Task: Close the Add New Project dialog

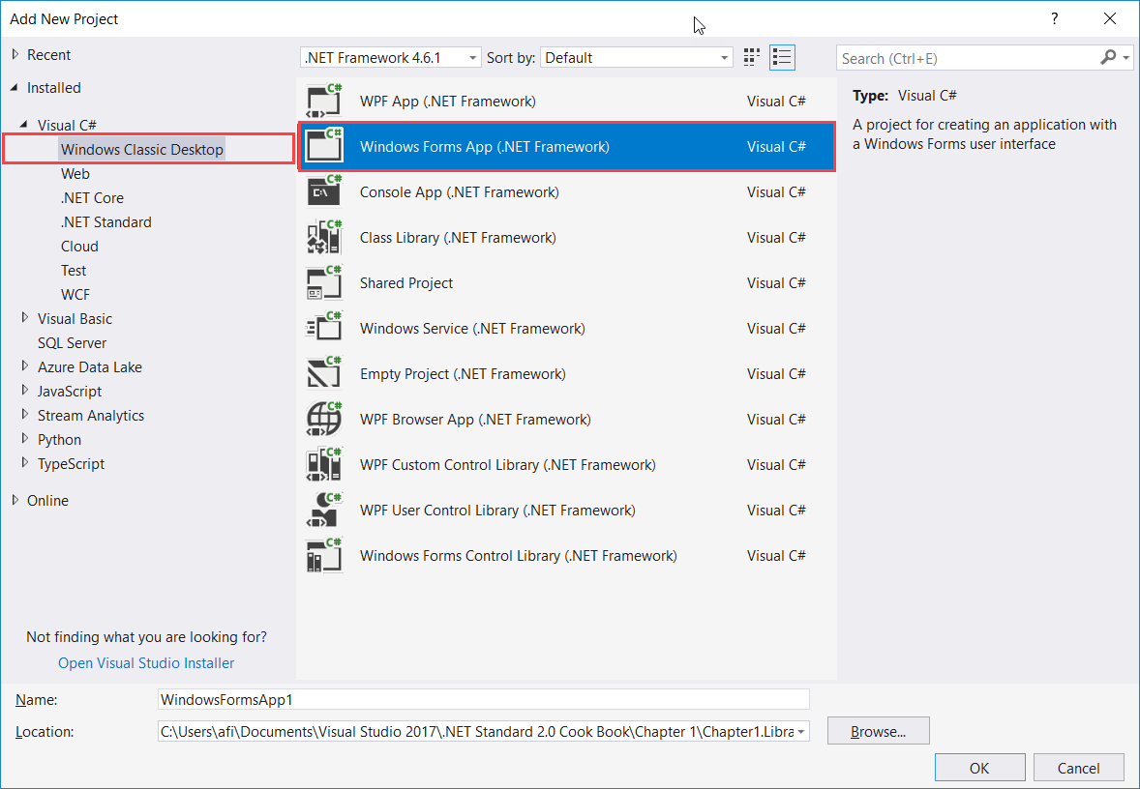Action: click(1109, 19)
